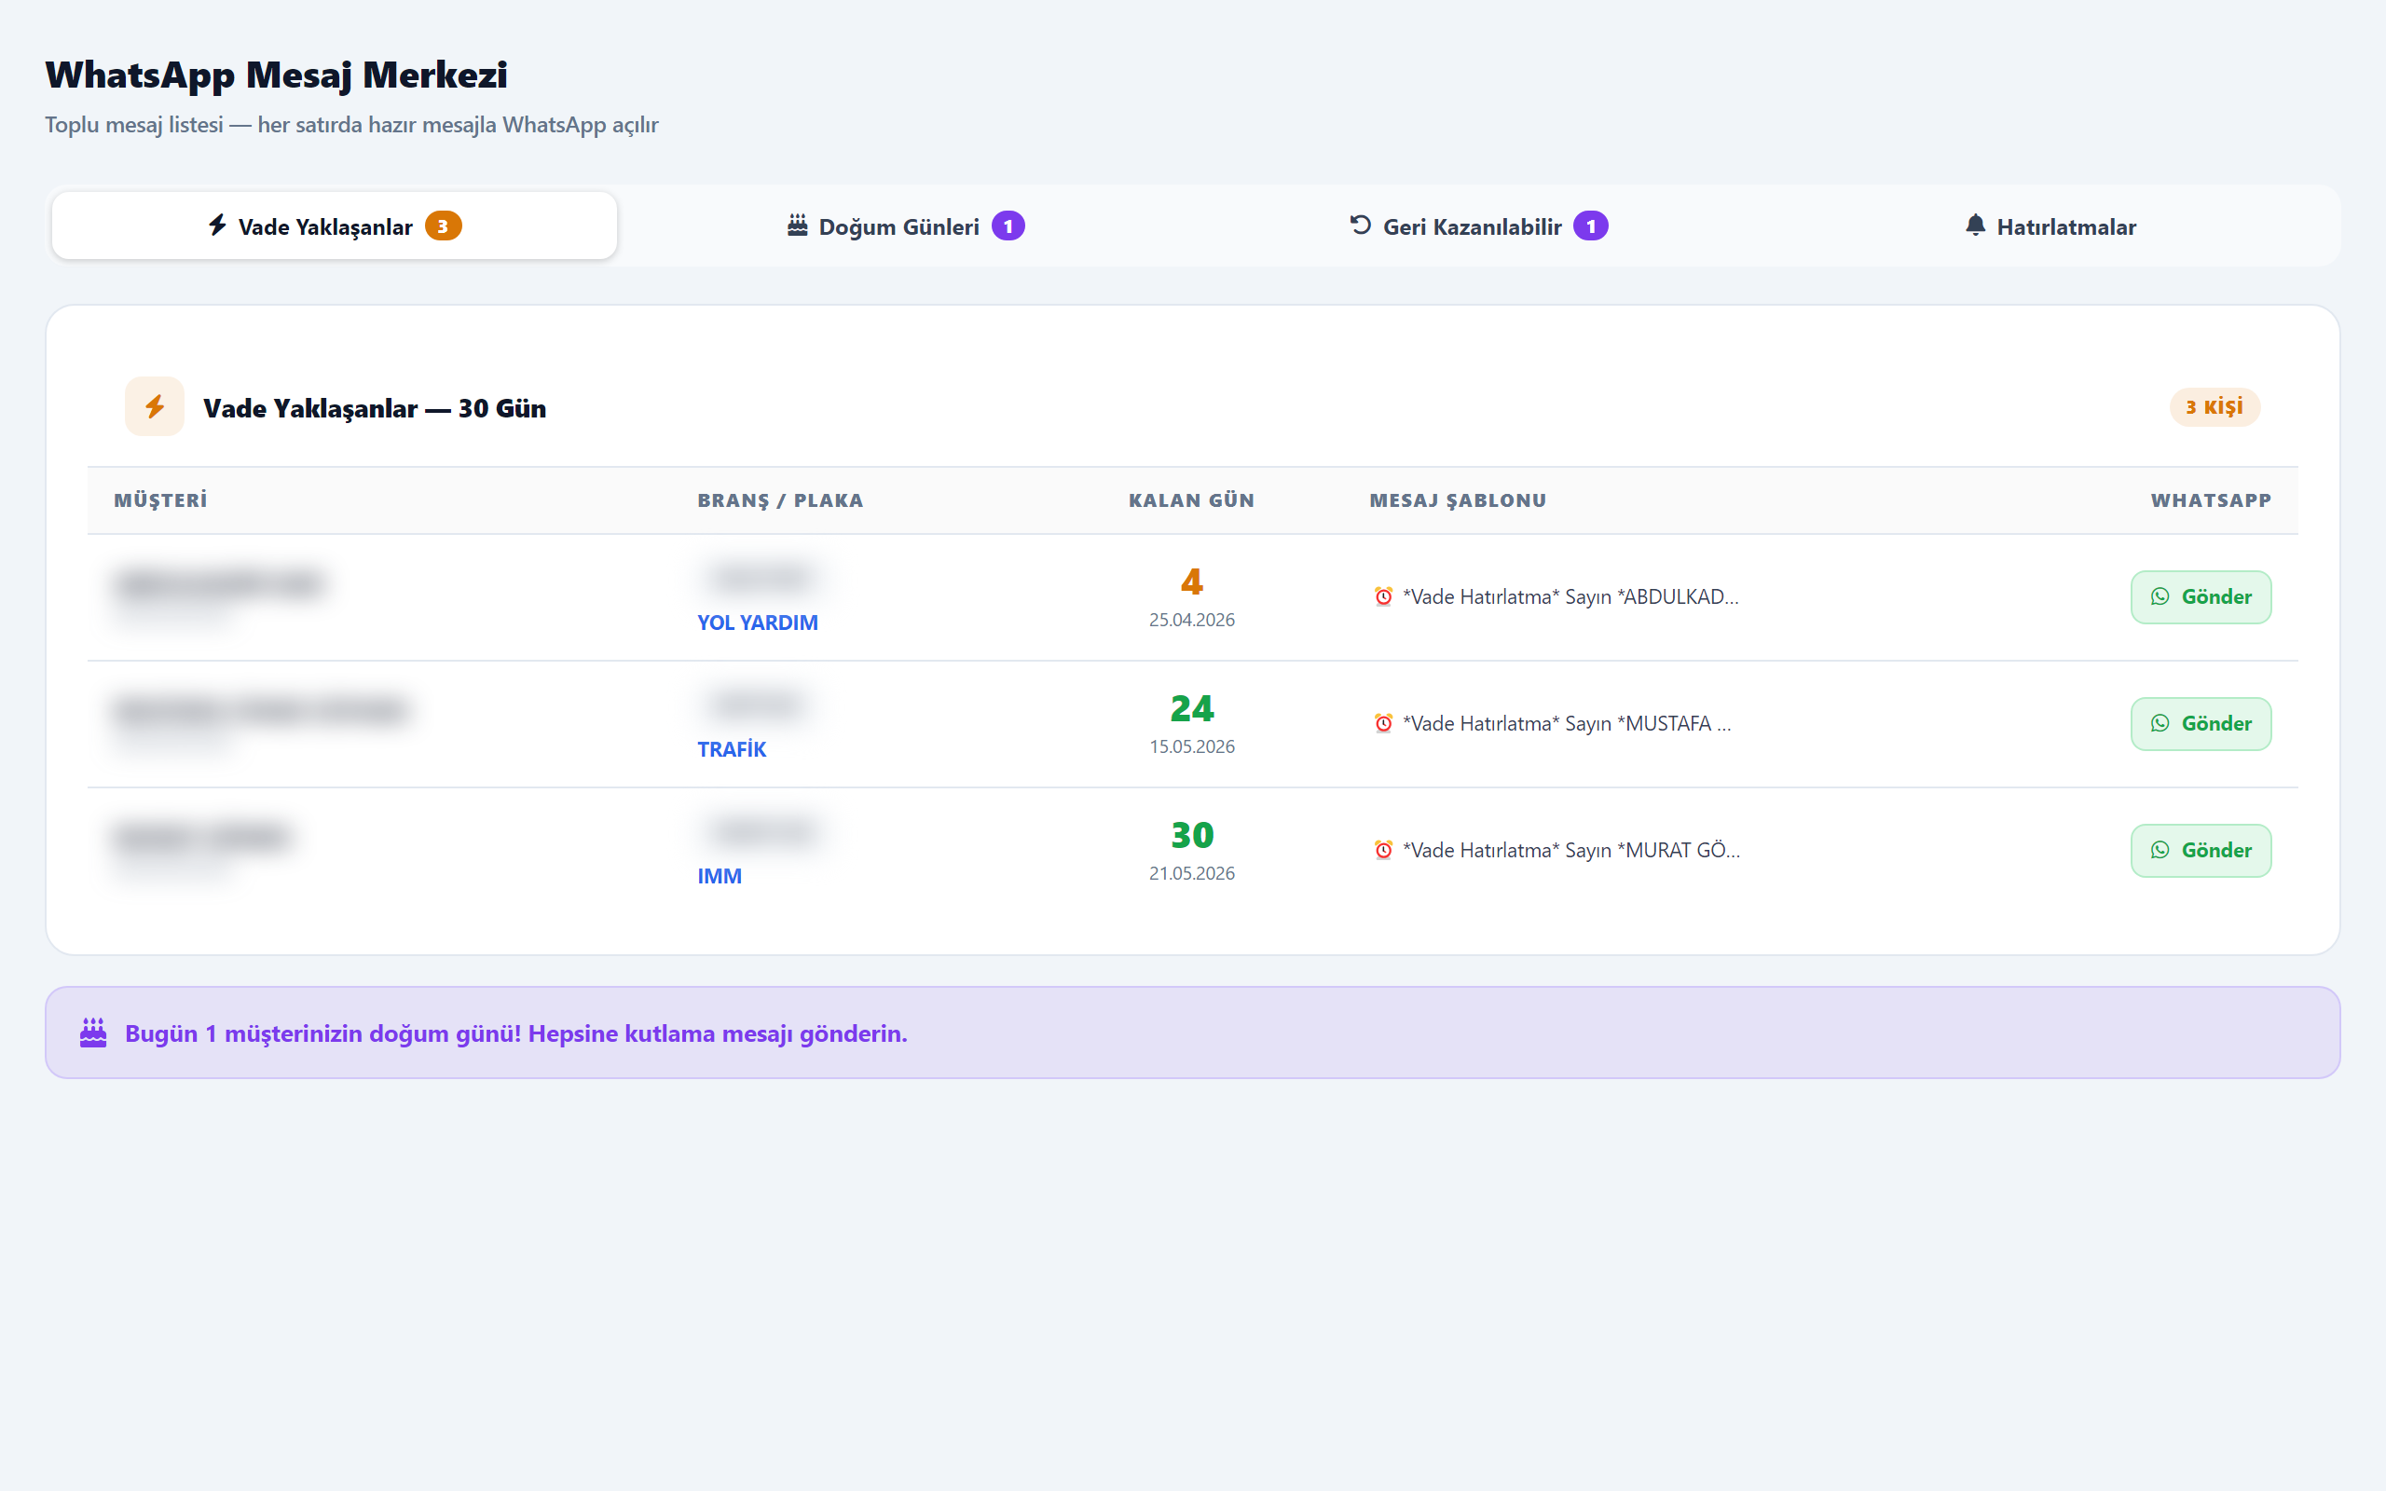This screenshot has height=1491, width=2386.
Task: Click the birthday notification banner text
Action: pos(515,1033)
